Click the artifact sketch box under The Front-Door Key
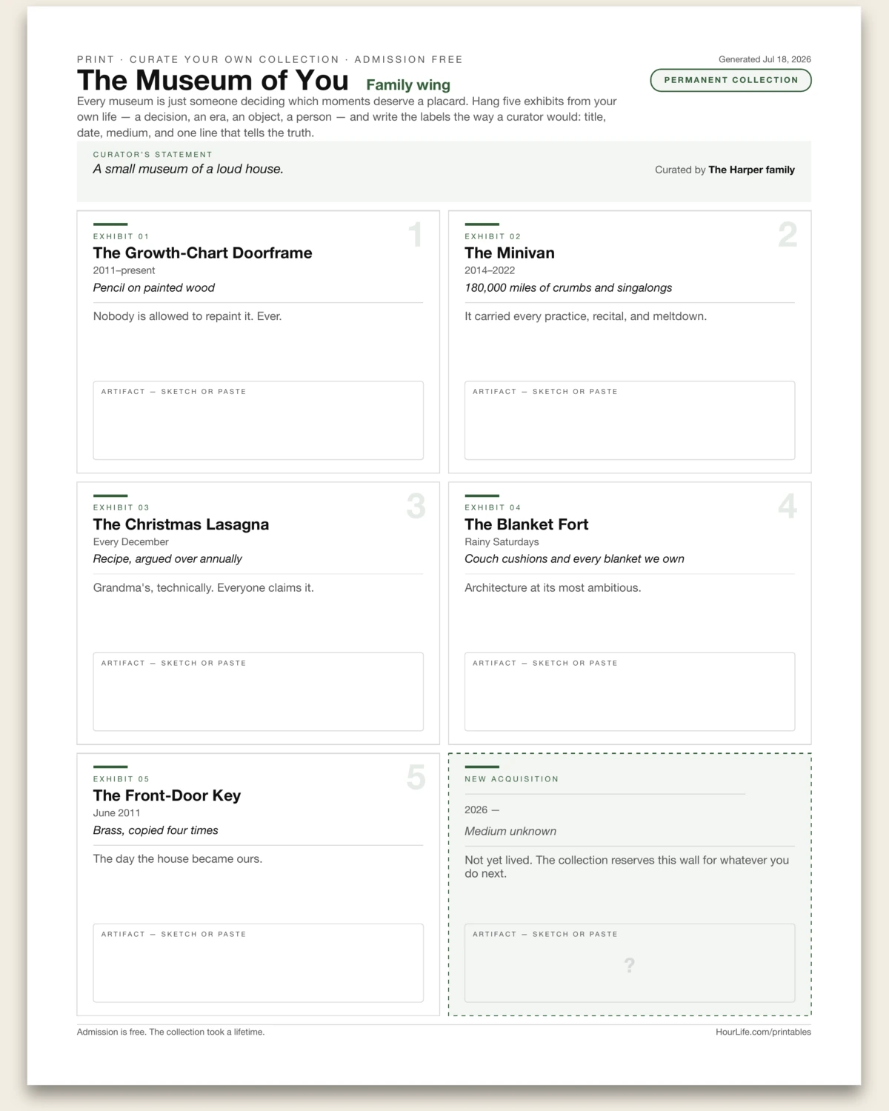The image size is (889, 1111). point(258,963)
